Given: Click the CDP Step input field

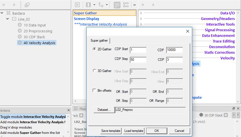Looking at the screenshot, I should tap(138, 60).
